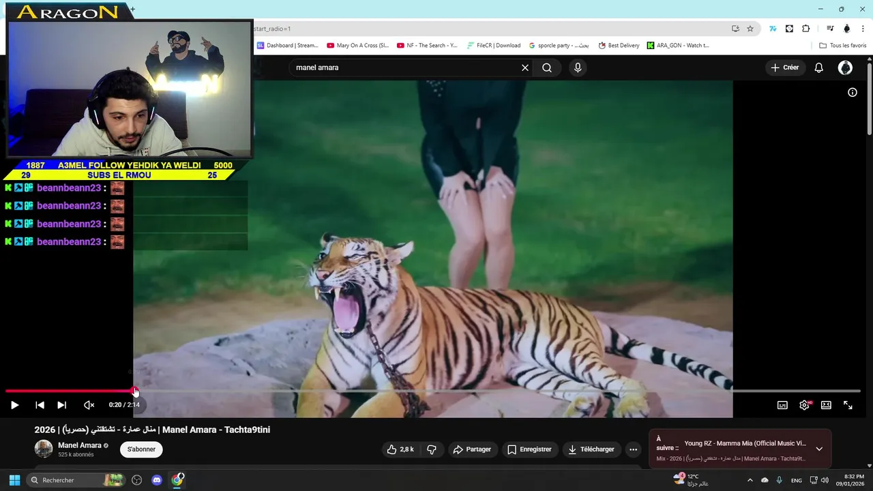
Task: Open the Créer button
Action: 784,68
